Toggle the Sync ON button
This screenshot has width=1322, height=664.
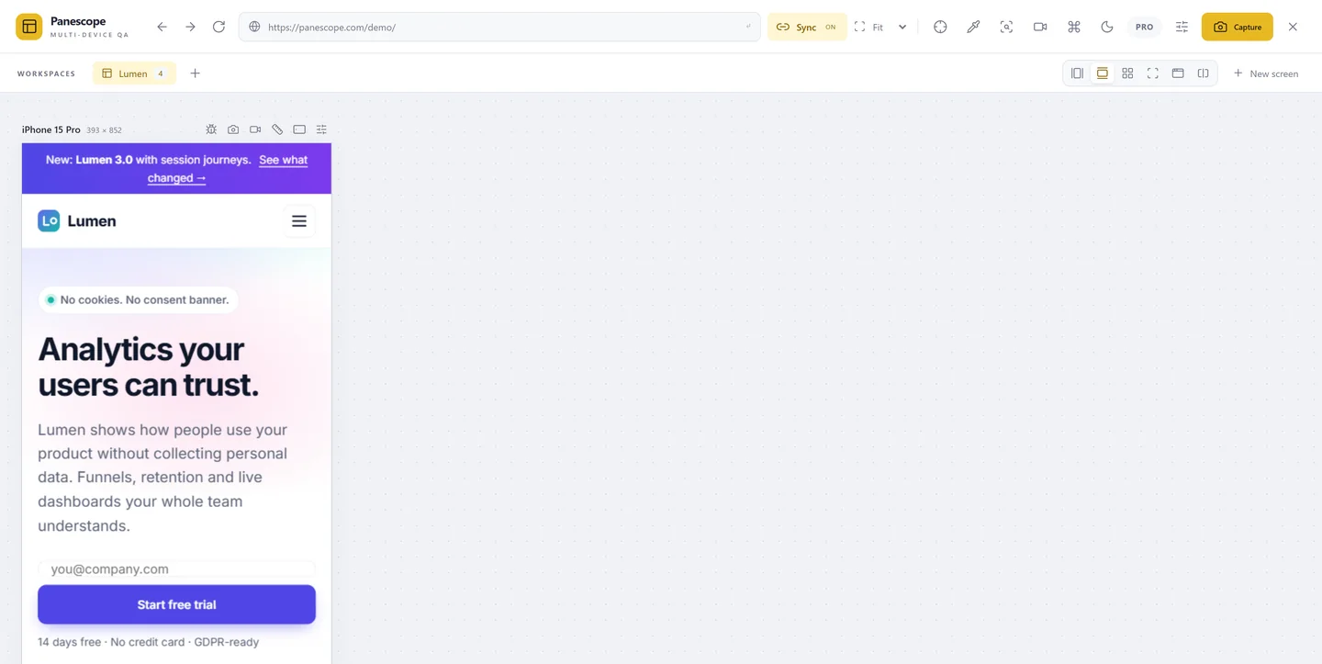(806, 27)
